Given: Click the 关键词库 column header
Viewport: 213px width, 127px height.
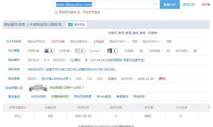Looking at the screenshot, I should click(x=51, y=108).
